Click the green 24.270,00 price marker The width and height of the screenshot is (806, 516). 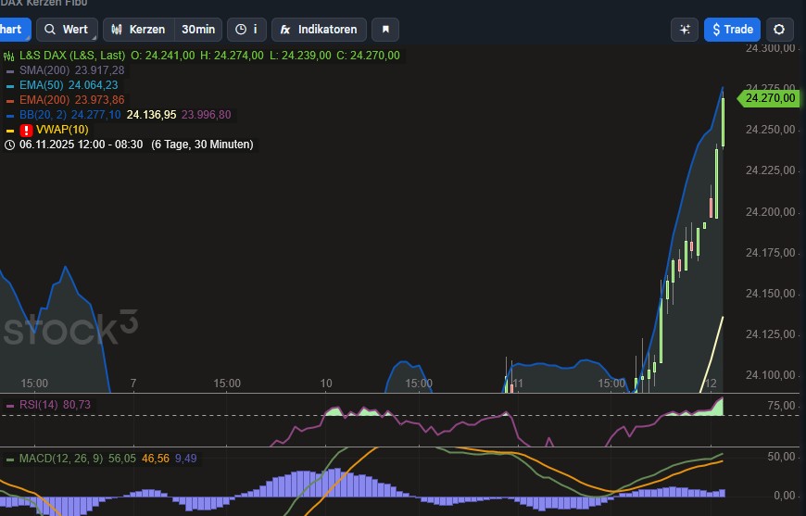tap(769, 98)
